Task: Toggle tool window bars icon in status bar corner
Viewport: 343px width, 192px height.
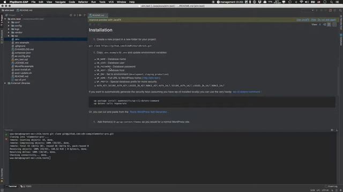Action: point(2,190)
